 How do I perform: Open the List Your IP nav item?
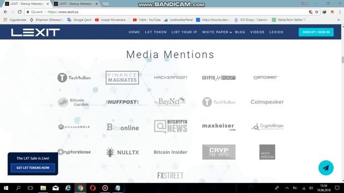pyautogui.click(x=184, y=32)
